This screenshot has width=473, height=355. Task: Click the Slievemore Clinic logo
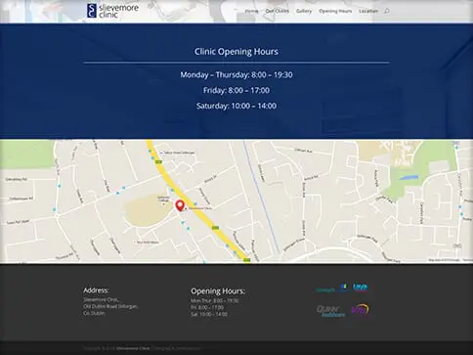[x=112, y=11]
